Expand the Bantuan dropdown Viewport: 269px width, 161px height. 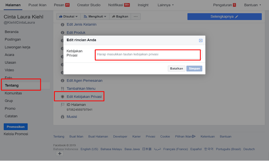[x=252, y=5]
